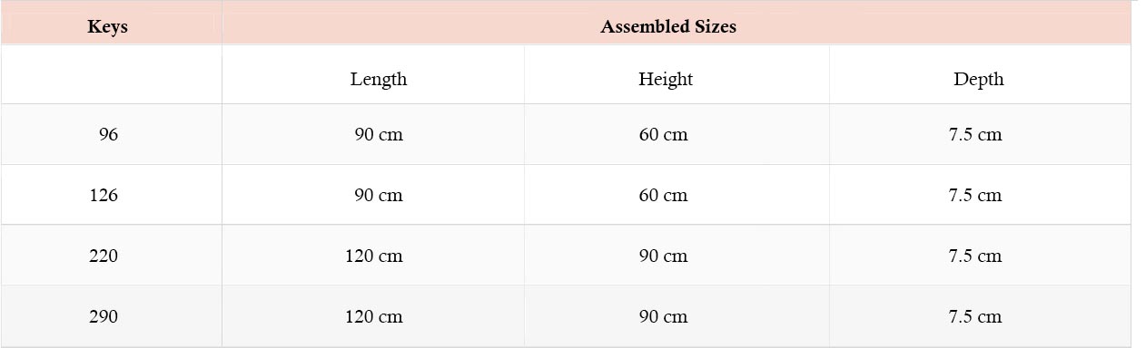This screenshot has height=348, width=1146.
Task: Select the Depth subheader cell
Action: (x=980, y=75)
